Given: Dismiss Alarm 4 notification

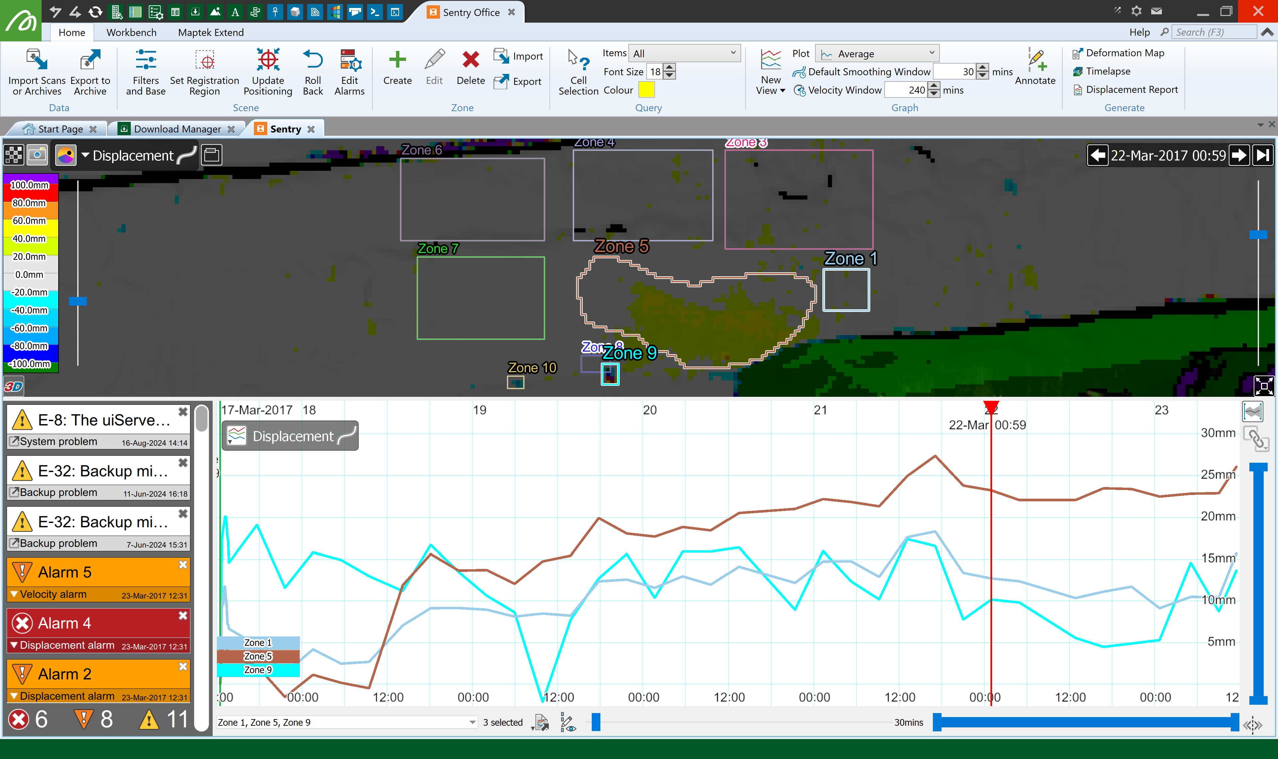Looking at the screenshot, I should pos(182,615).
